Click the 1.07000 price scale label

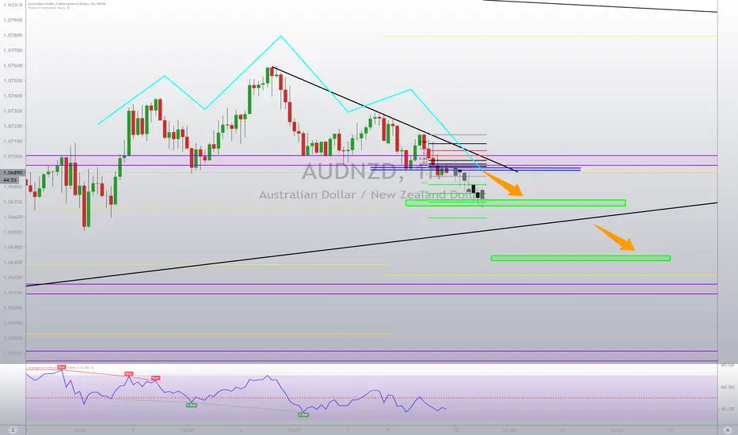click(x=13, y=156)
